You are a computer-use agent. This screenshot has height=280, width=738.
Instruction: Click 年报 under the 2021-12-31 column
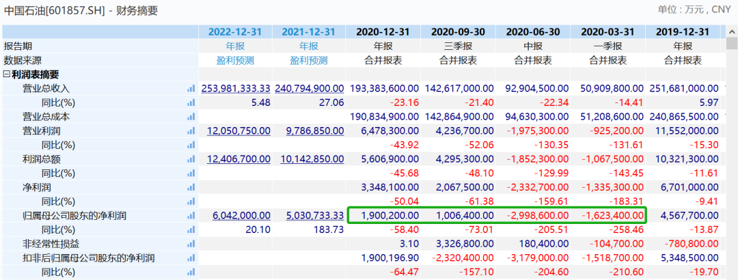(309, 46)
